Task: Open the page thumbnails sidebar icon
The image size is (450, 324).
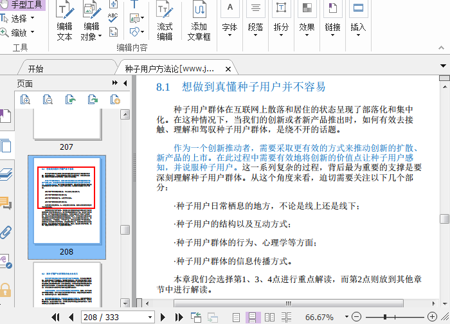Action: coord(6,145)
